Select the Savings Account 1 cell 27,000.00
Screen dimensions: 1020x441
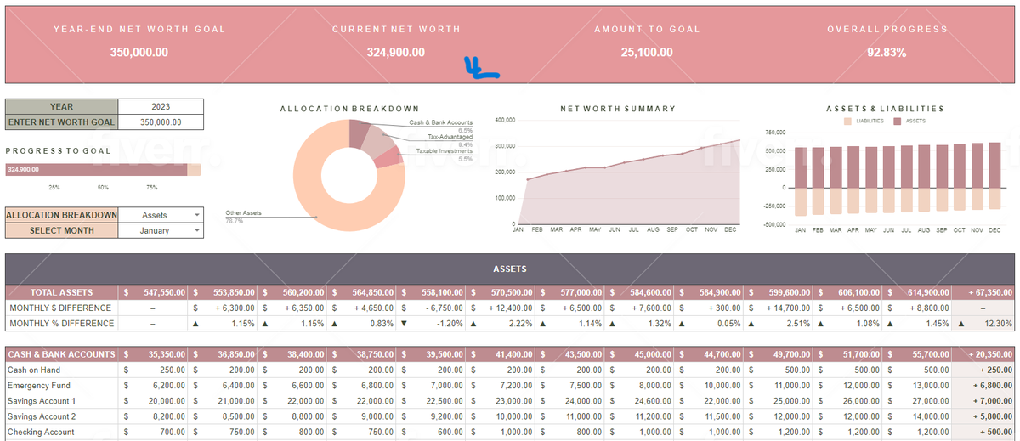pyautogui.click(x=917, y=401)
